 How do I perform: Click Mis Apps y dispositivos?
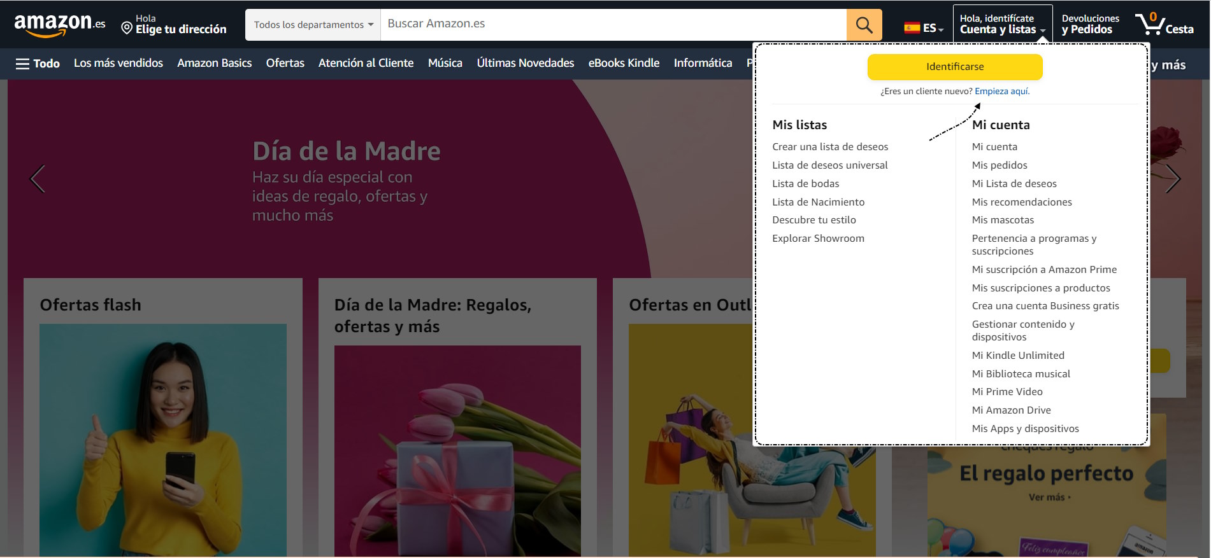pyautogui.click(x=1025, y=429)
